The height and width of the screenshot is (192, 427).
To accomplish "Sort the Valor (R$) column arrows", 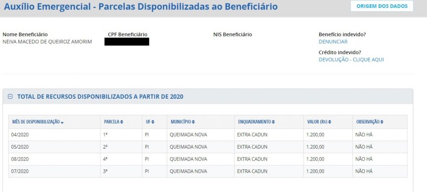I will pos(330,122).
